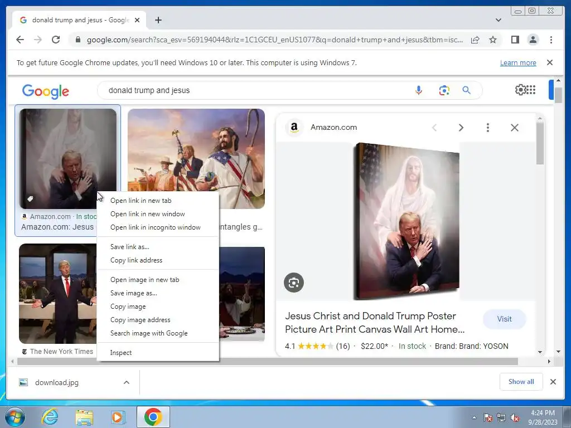Screen dimensions: 571x428
Task: Choose Copy image from context menu
Action: (x=158, y=307)
